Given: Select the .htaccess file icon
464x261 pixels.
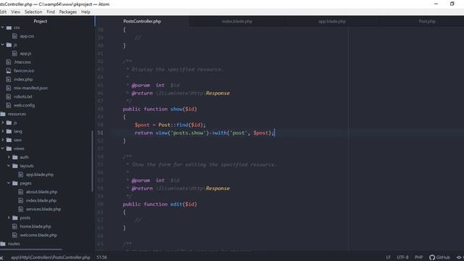Looking at the screenshot, I should pos(9,62).
